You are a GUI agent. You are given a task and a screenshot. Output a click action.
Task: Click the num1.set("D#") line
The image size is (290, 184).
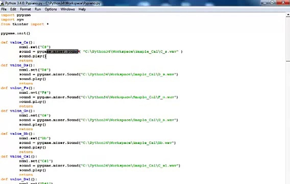[35, 70]
